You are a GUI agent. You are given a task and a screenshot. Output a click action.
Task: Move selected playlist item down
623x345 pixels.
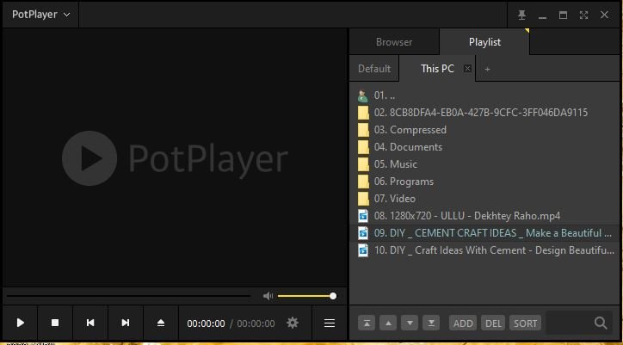tap(410, 323)
